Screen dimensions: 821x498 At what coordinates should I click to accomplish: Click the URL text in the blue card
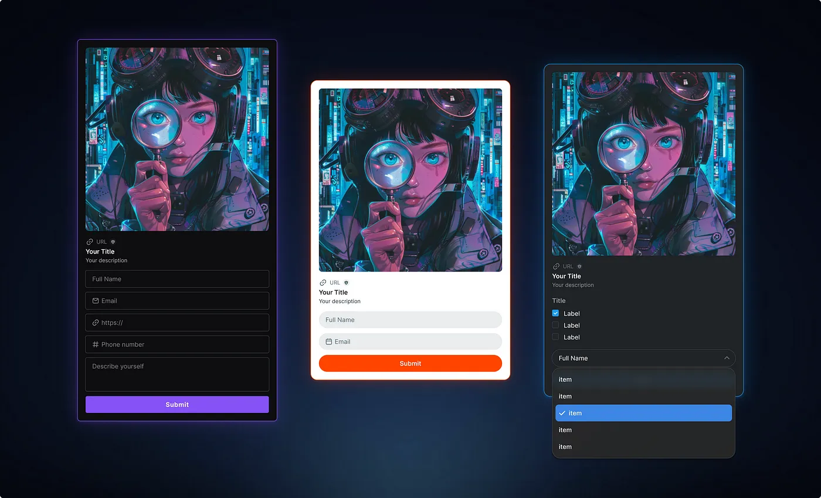tap(568, 266)
